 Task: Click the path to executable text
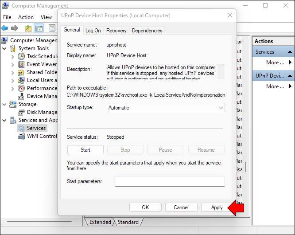point(146,95)
